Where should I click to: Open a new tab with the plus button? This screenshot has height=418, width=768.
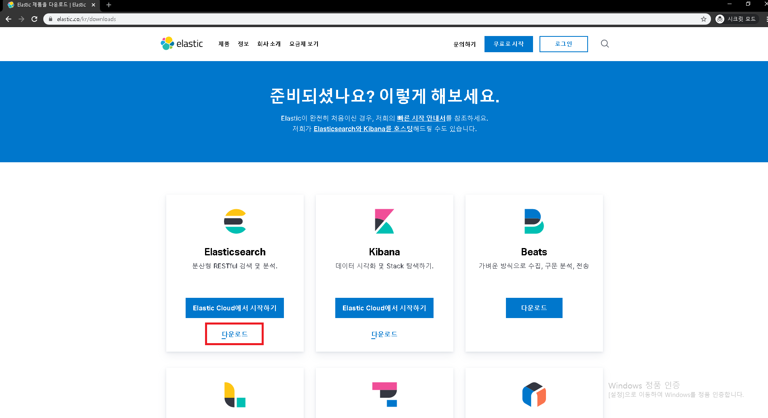pyautogui.click(x=109, y=5)
